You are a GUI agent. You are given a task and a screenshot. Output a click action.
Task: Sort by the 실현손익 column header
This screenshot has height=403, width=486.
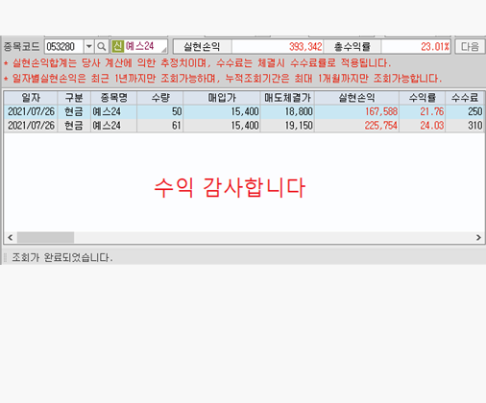coord(356,98)
